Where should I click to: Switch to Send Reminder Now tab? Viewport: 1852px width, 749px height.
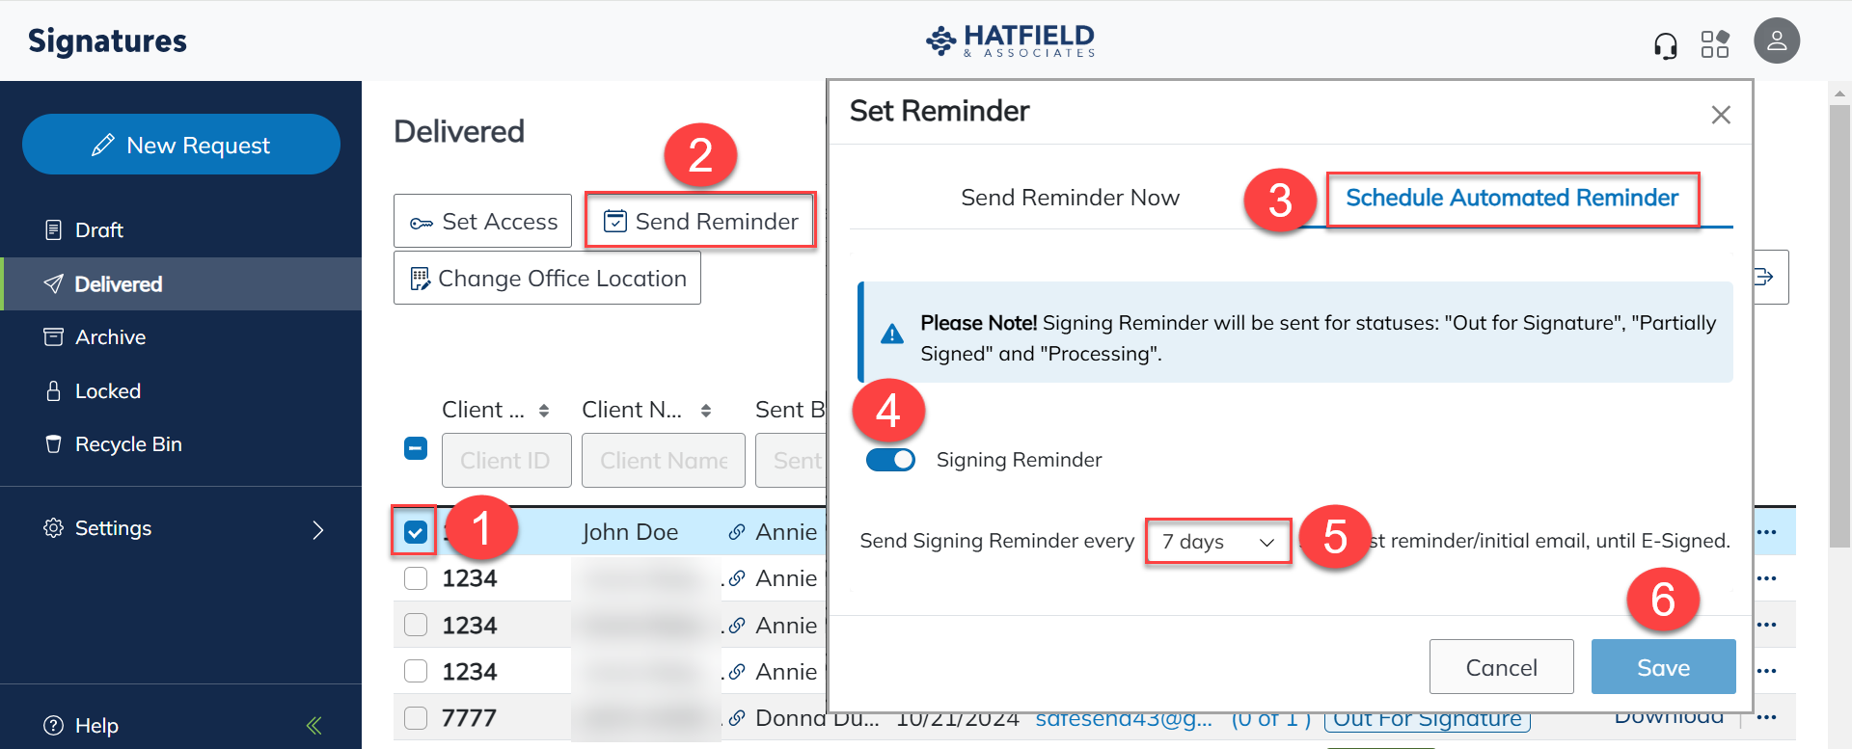pos(1070,198)
